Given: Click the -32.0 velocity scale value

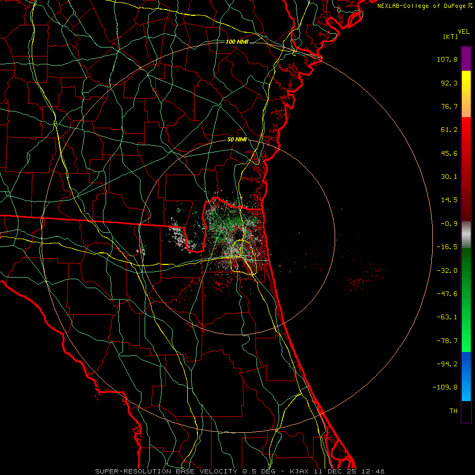Looking at the screenshot, I should click(x=447, y=271).
